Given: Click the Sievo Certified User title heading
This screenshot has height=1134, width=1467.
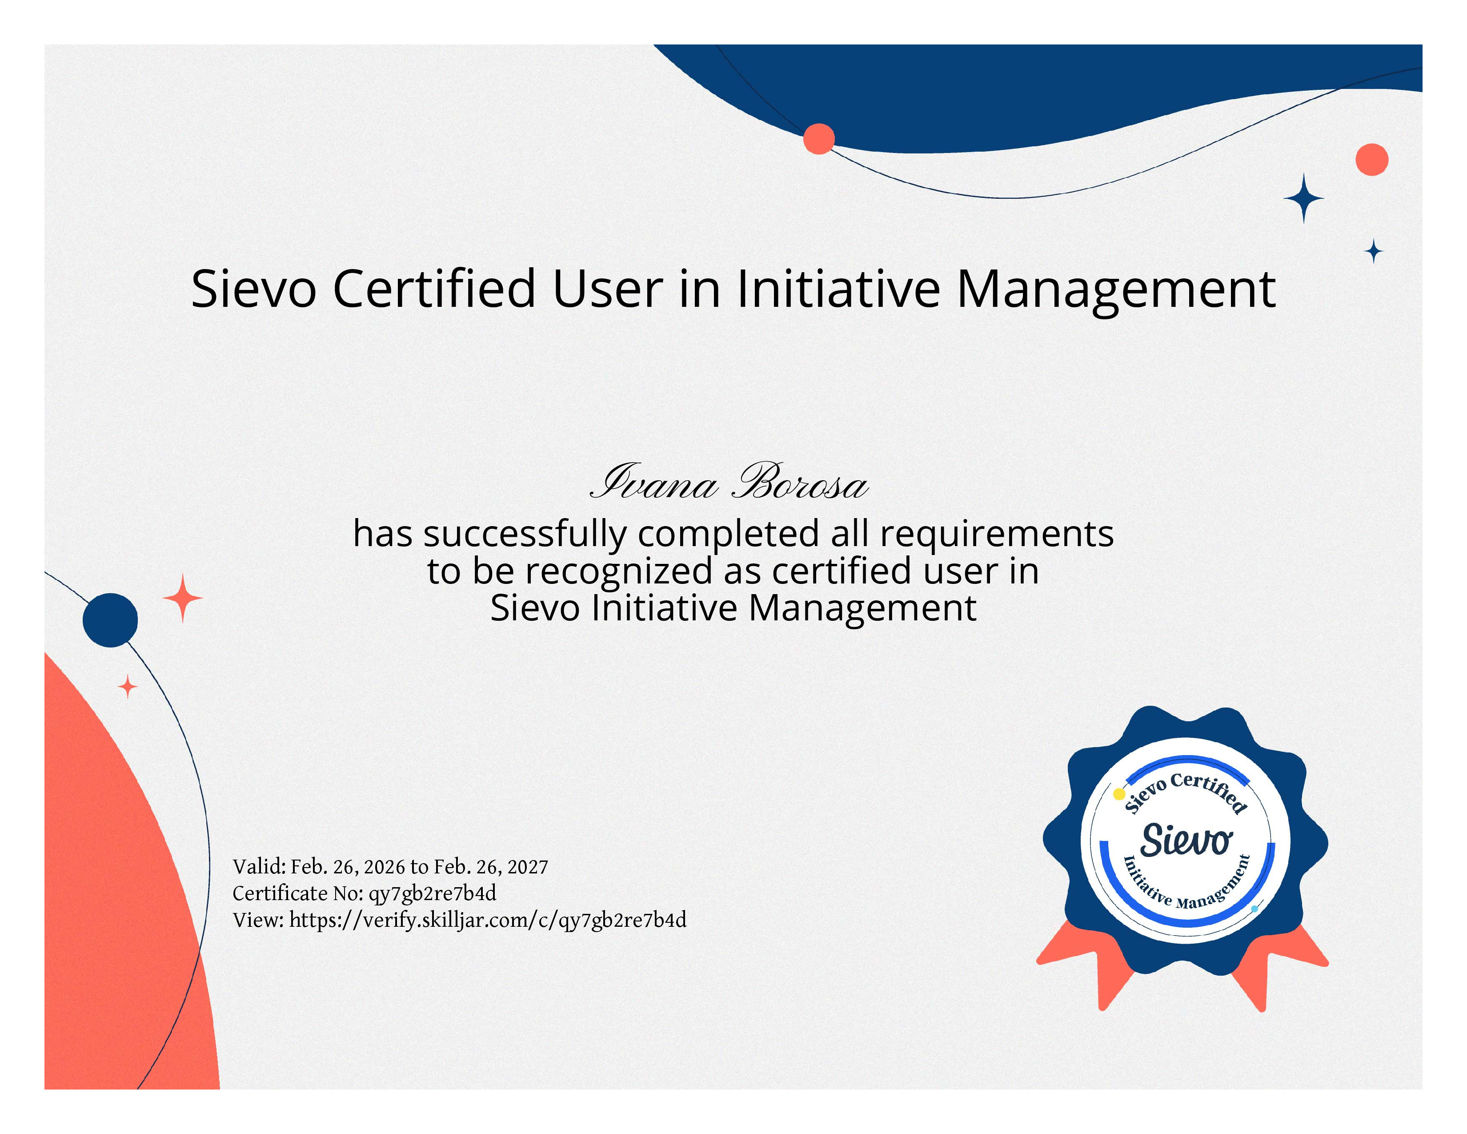Looking at the screenshot, I should click(x=733, y=289).
